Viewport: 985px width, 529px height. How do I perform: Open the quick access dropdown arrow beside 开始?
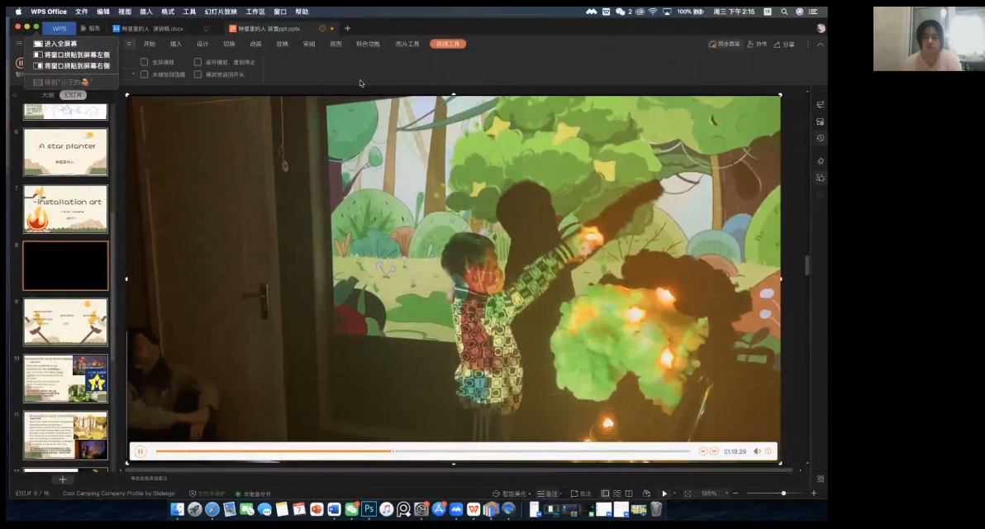click(129, 44)
